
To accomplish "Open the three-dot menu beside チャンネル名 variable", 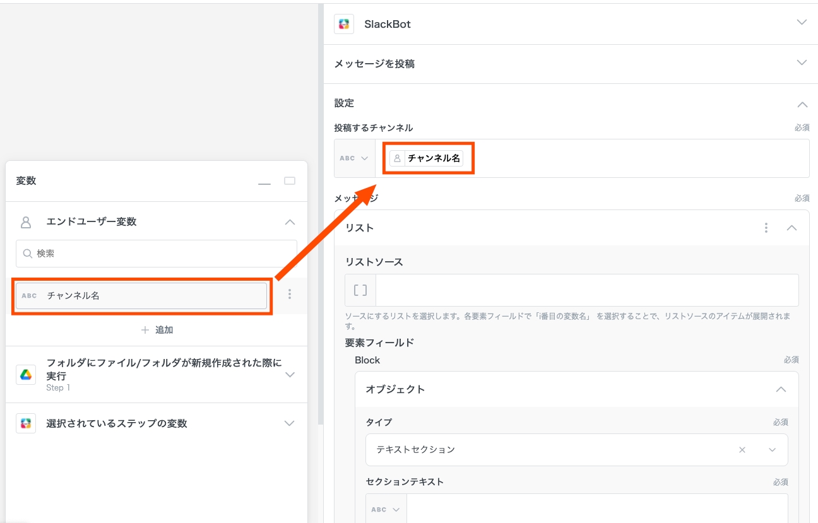I will (x=290, y=294).
